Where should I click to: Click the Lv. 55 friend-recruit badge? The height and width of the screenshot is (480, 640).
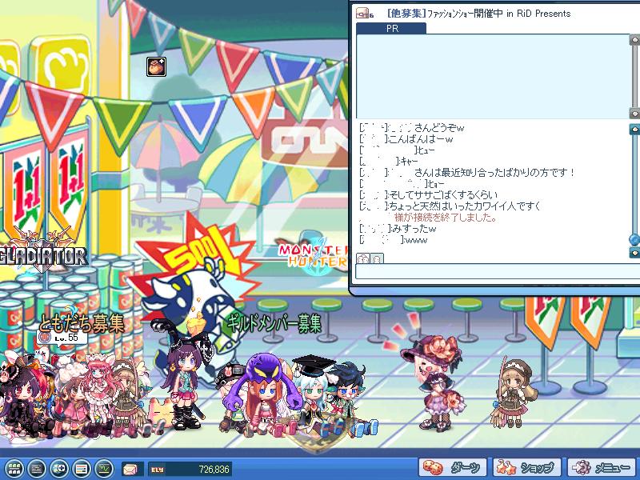point(62,338)
